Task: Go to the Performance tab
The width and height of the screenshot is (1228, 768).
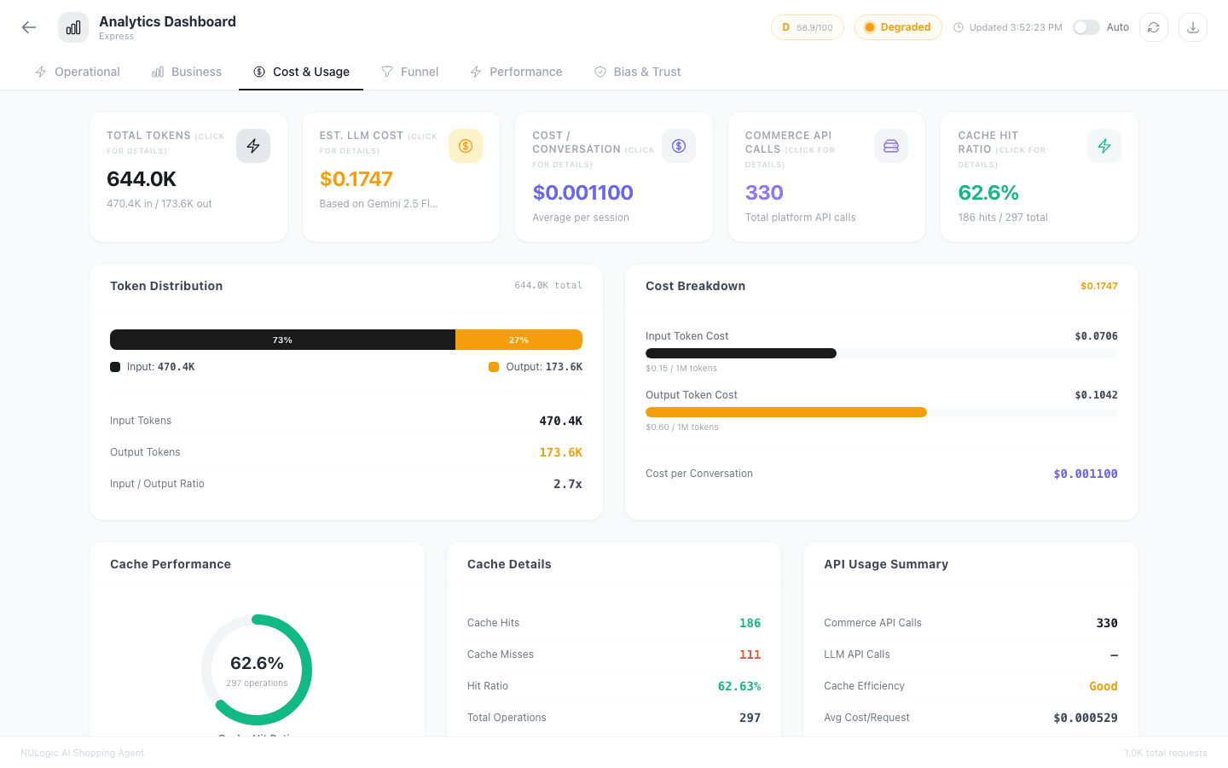Action: pyautogui.click(x=516, y=72)
